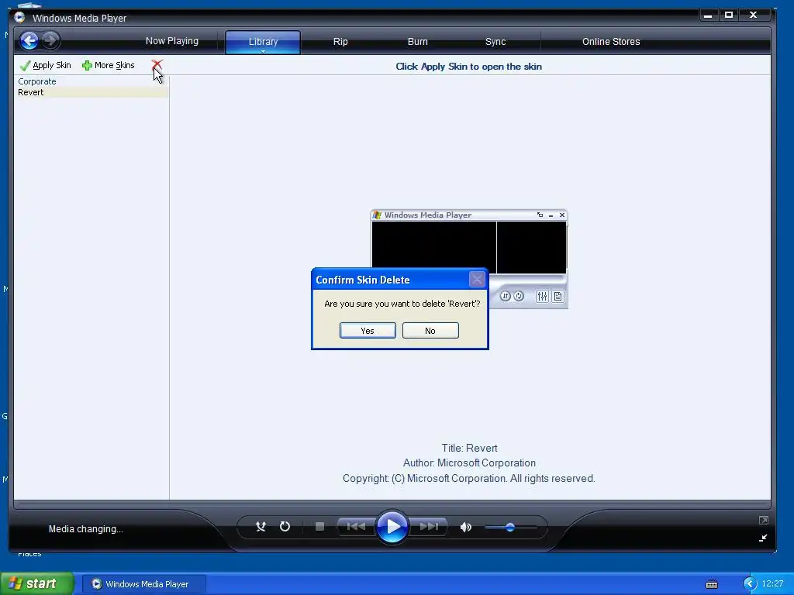The width and height of the screenshot is (794, 595).
Task: Open the Burn tab
Action: point(418,42)
